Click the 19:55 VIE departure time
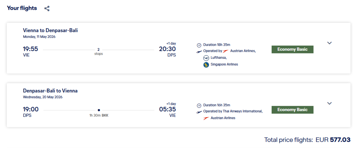 (x=30, y=49)
